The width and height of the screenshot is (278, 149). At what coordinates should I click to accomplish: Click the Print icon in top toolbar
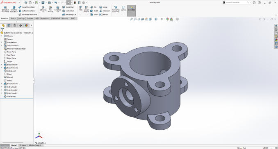[x=49, y=2]
